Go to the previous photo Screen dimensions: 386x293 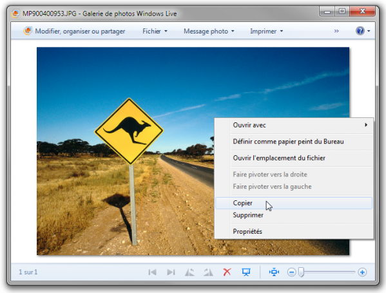point(152,272)
